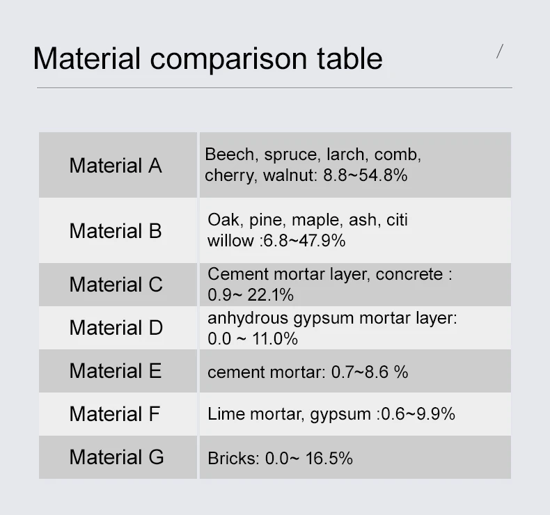Pick the Material F label cell
The height and width of the screenshot is (515, 550).
(115, 414)
